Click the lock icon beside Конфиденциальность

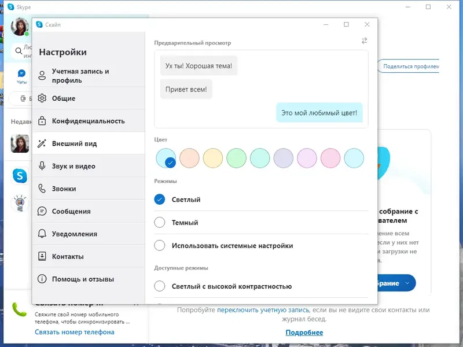(x=42, y=121)
